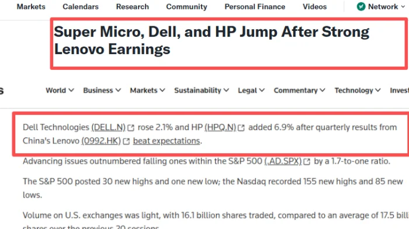Open the 0992.HK Lenovo ticker link
Viewport: 409px width, 229px height.
[x=101, y=141]
